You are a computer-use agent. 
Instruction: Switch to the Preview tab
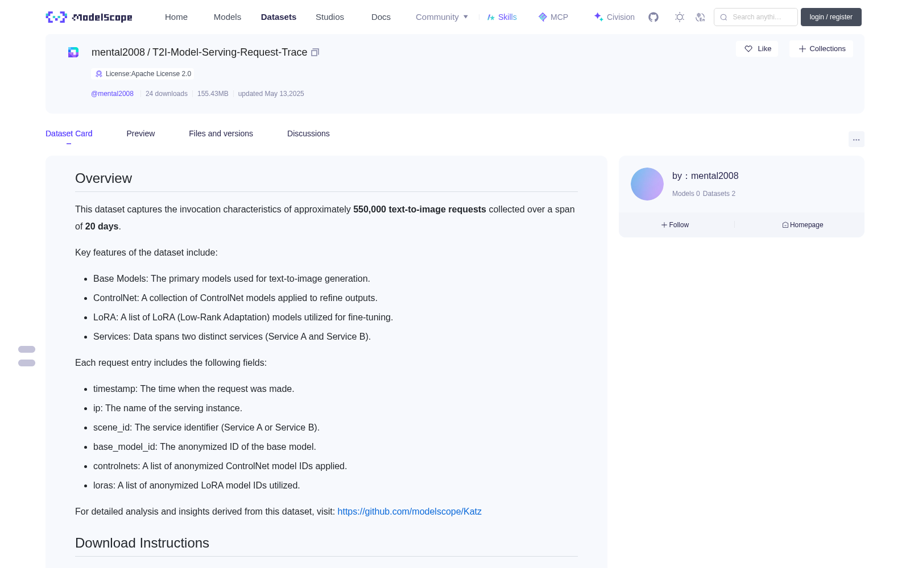pos(140,133)
